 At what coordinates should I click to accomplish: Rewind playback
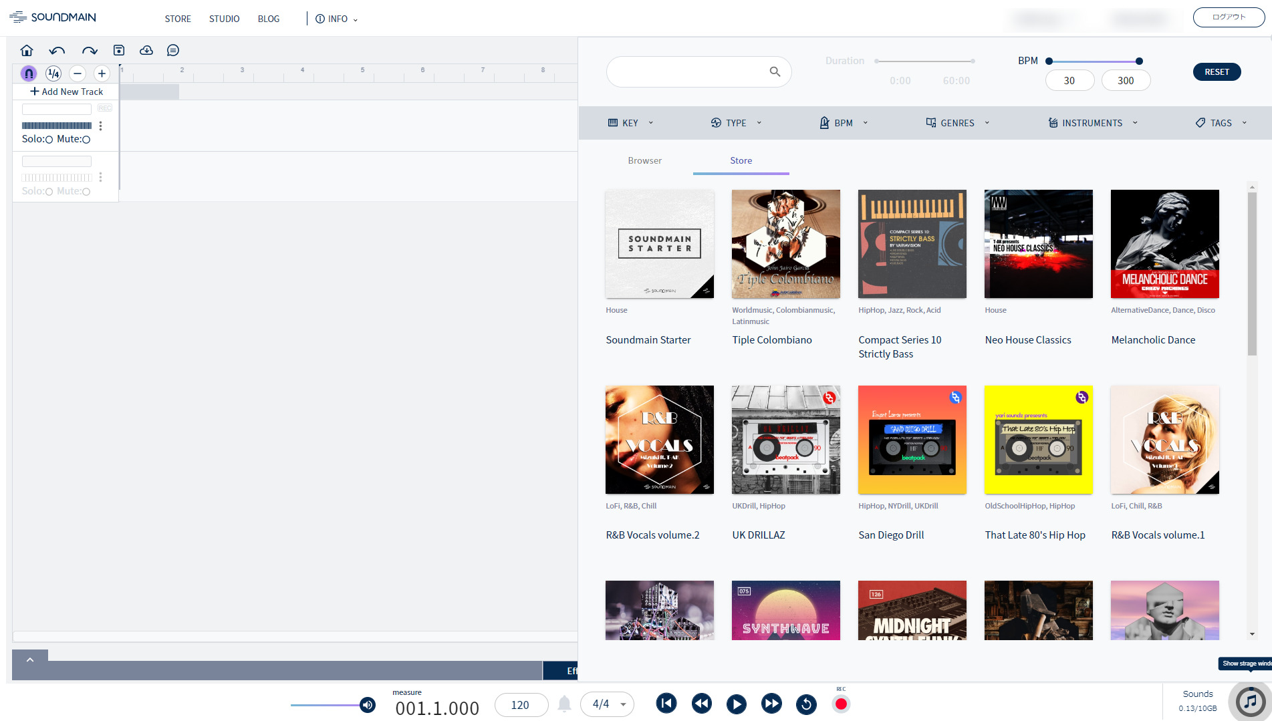click(x=702, y=703)
